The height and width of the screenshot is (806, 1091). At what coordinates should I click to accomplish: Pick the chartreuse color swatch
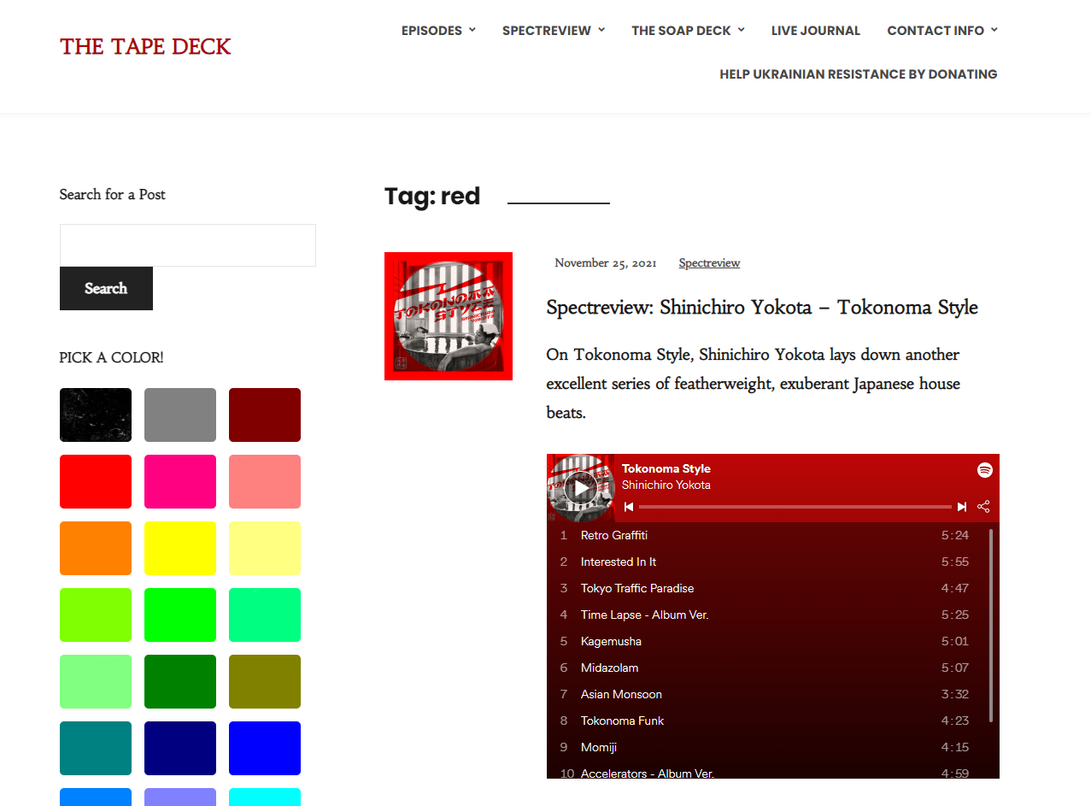click(x=96, y=615)
